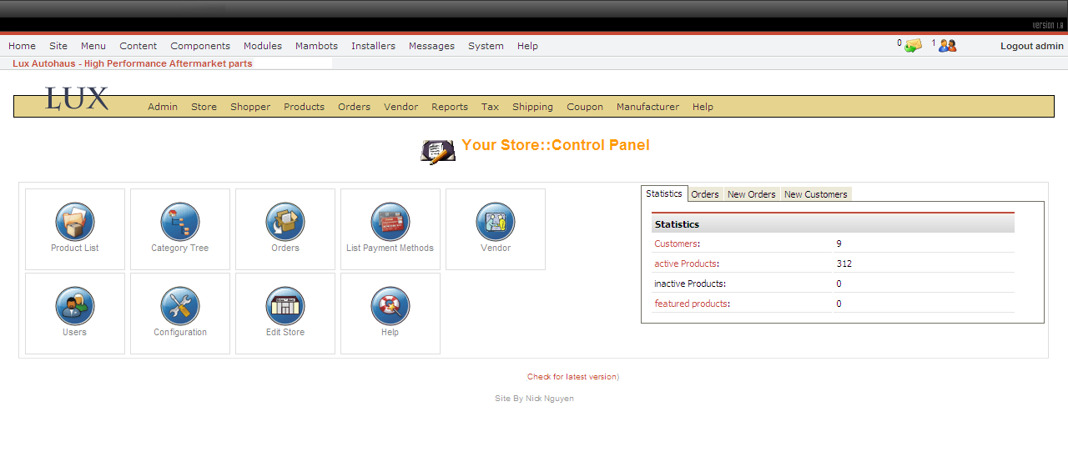Open the Coupon store menu

585,107
